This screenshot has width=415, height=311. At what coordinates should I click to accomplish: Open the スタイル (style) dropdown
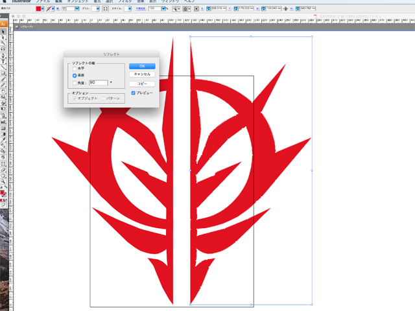[x=130, y=8]
